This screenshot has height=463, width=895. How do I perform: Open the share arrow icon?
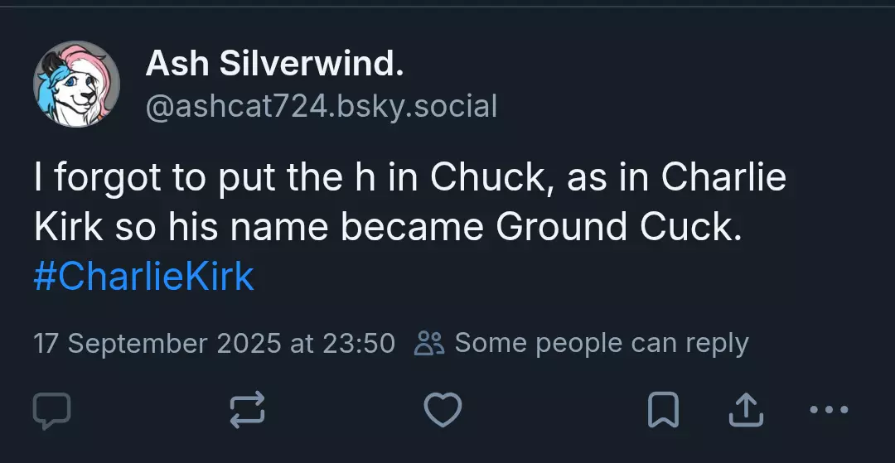point(746,409)
